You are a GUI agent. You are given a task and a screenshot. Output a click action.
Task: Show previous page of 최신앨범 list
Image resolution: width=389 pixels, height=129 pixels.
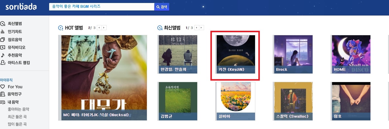click(197, 28)
